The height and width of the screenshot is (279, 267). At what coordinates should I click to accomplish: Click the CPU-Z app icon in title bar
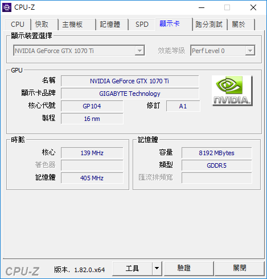[7, 7]
